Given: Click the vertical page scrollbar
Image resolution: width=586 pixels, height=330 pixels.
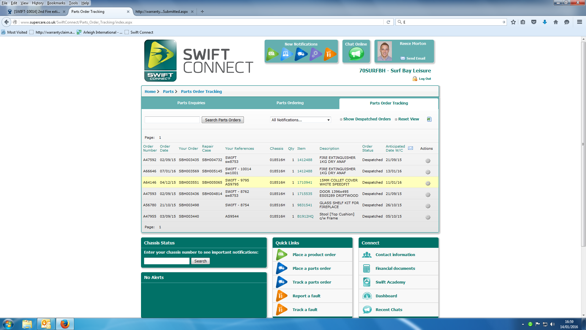Looking at the screenshot, I should pos(583,144).
